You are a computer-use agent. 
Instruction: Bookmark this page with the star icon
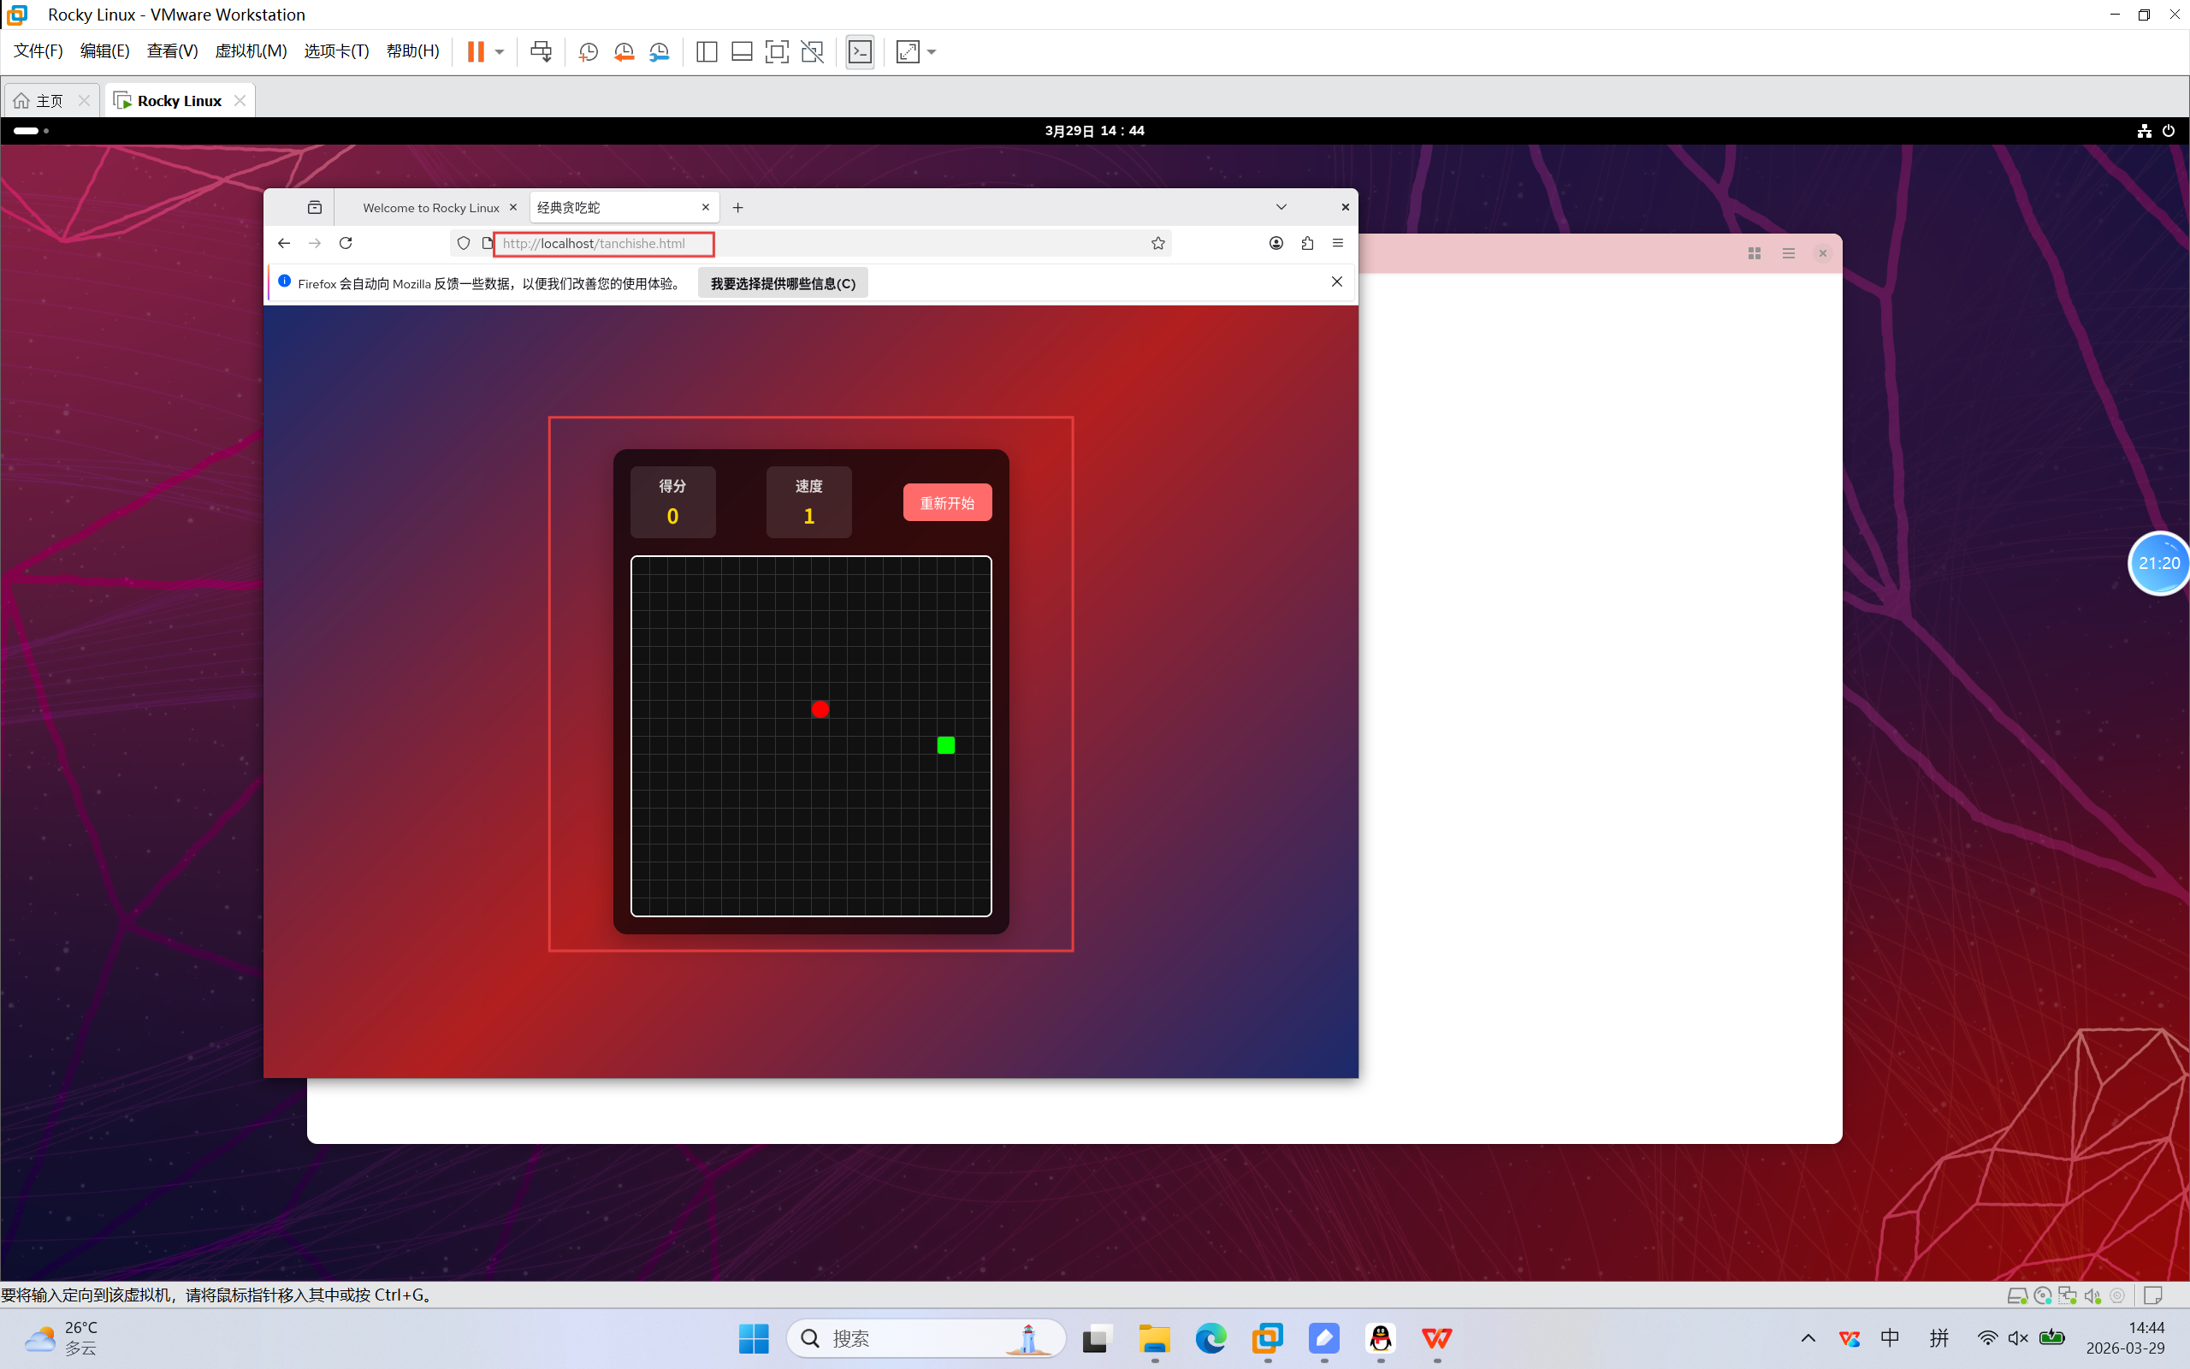tap(1157, 243)
